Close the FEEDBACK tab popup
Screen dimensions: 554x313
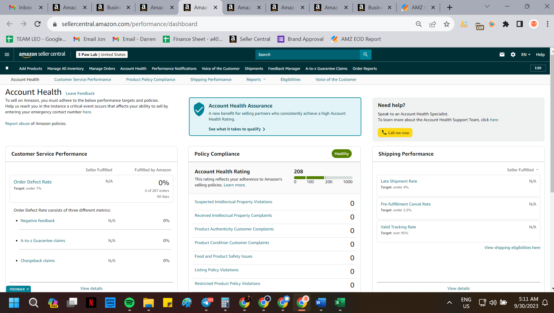coord(28,289)
